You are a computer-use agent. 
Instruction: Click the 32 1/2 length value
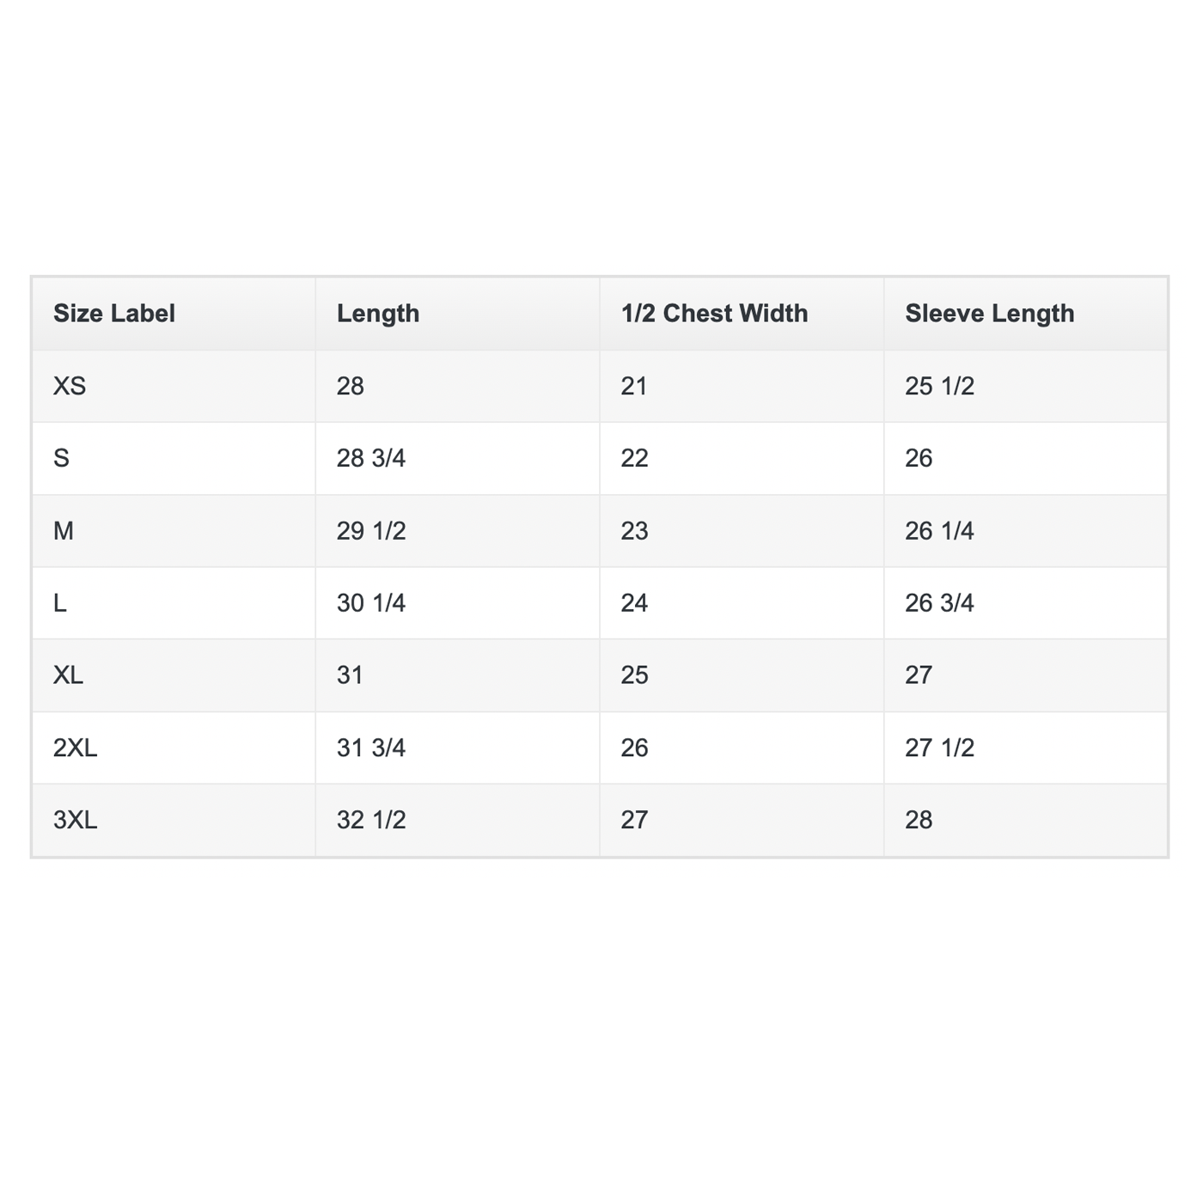coord(371,820)
